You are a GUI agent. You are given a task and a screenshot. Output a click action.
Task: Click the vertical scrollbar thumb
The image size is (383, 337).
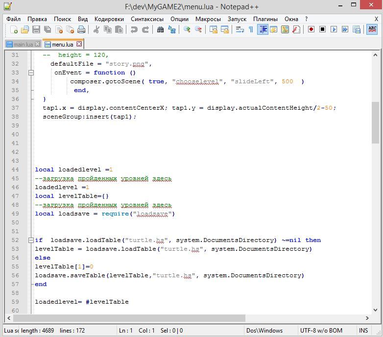pos(376,122)
